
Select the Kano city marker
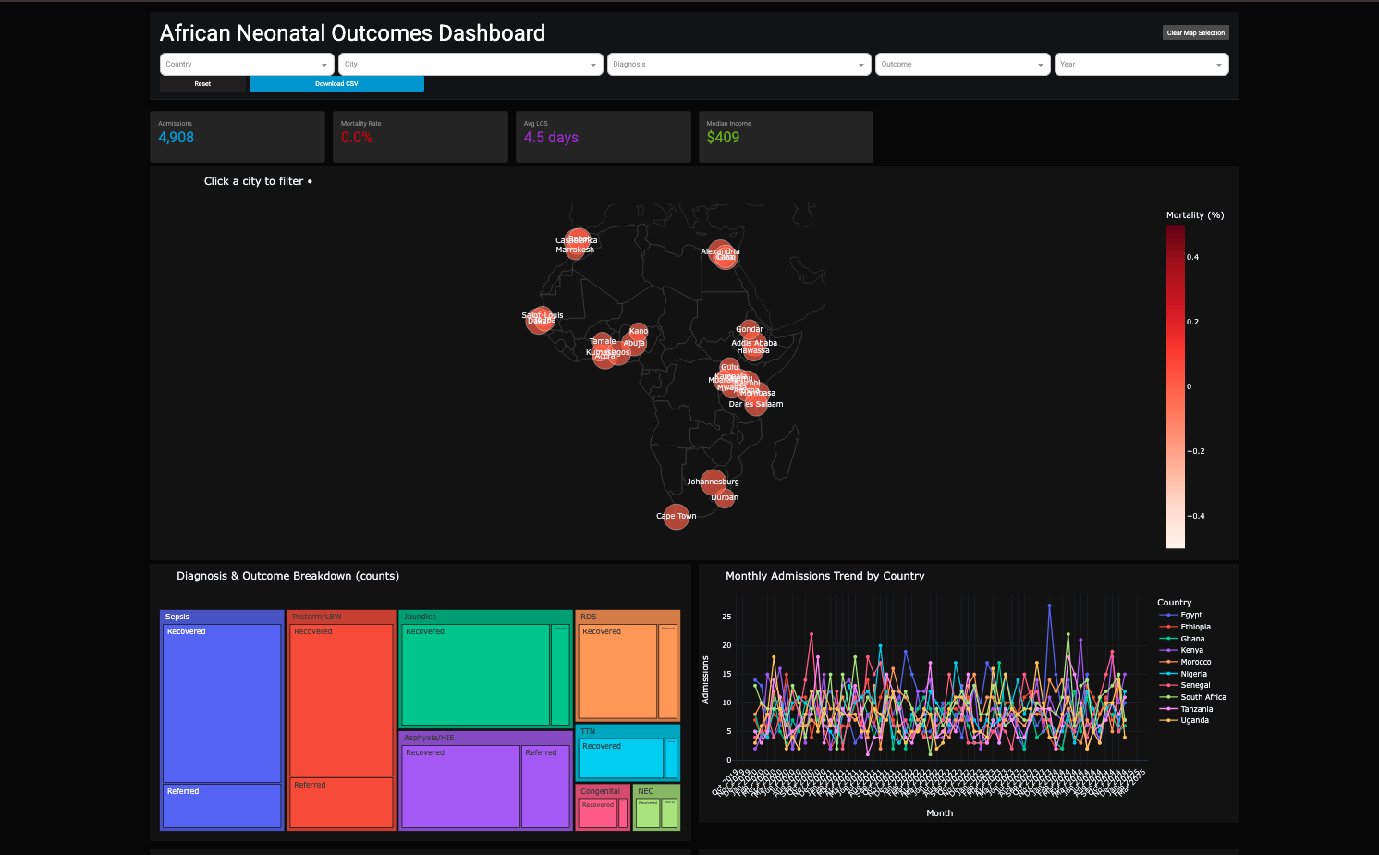coord(638,331)
